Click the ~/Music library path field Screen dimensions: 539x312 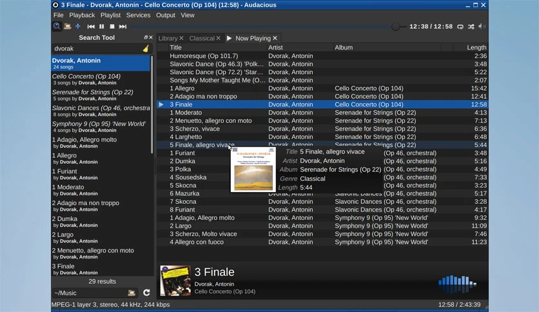click(x=95, y=293)
